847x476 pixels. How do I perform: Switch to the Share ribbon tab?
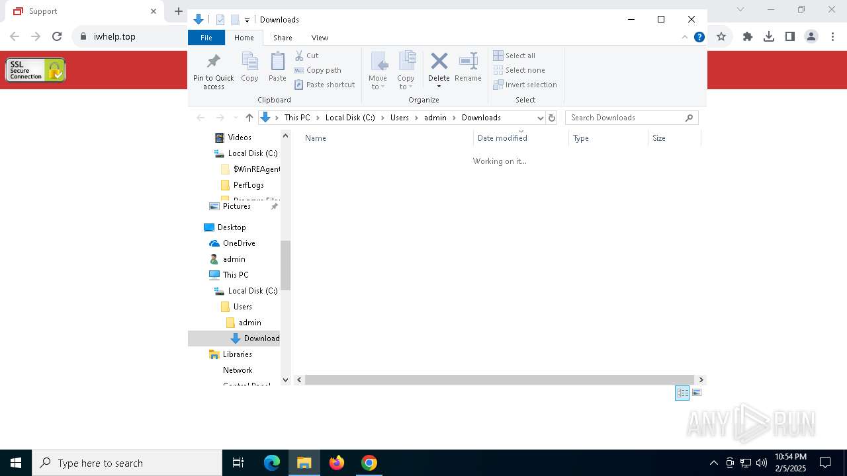tap(283, 38)
